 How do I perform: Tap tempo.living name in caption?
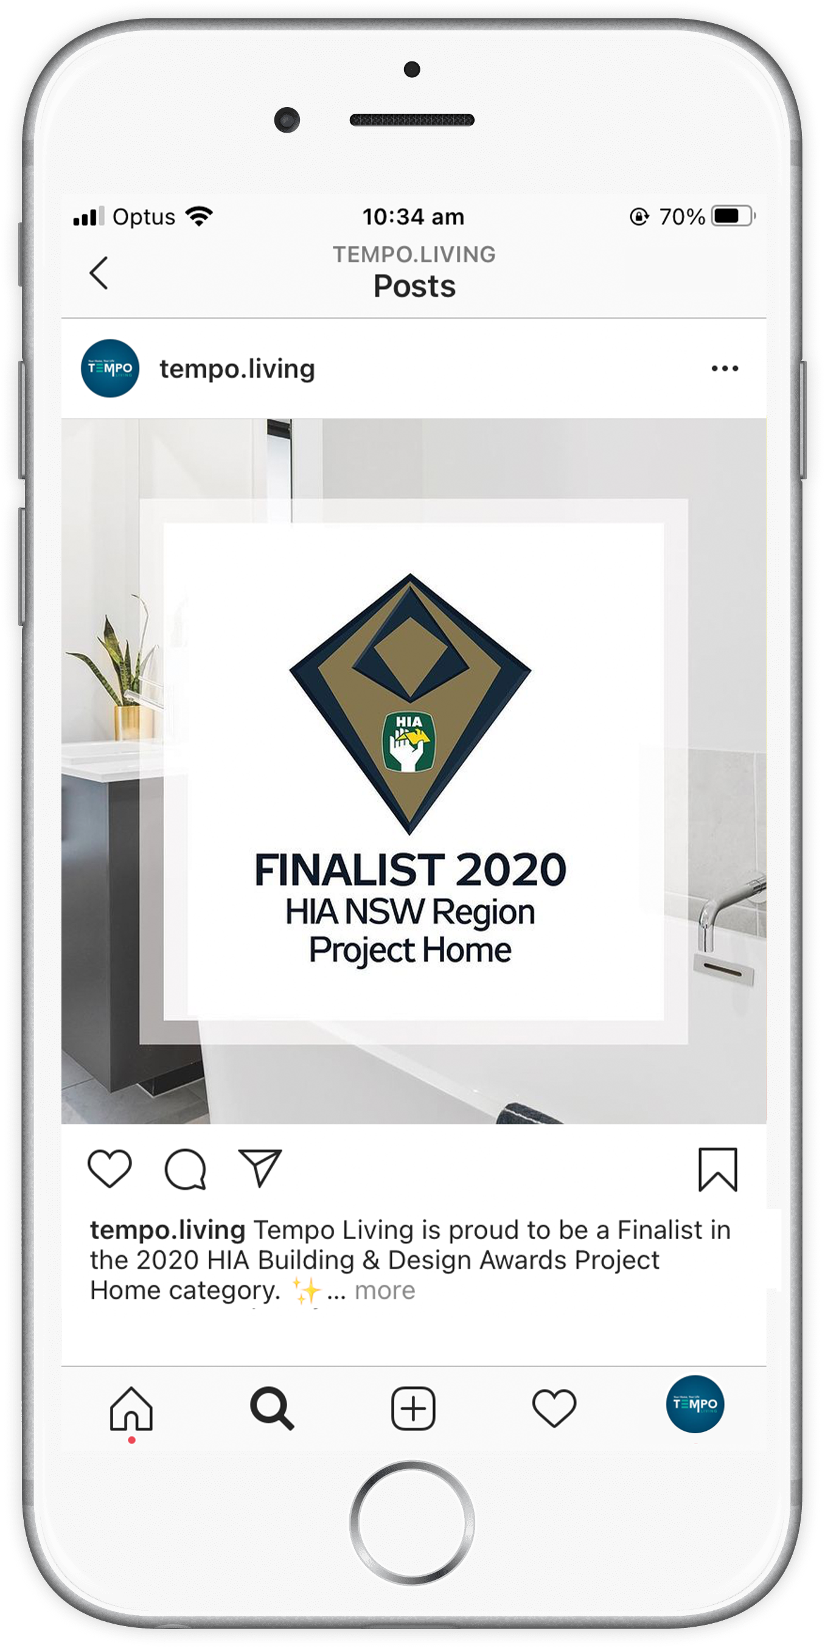click(x=168, y=1229)
